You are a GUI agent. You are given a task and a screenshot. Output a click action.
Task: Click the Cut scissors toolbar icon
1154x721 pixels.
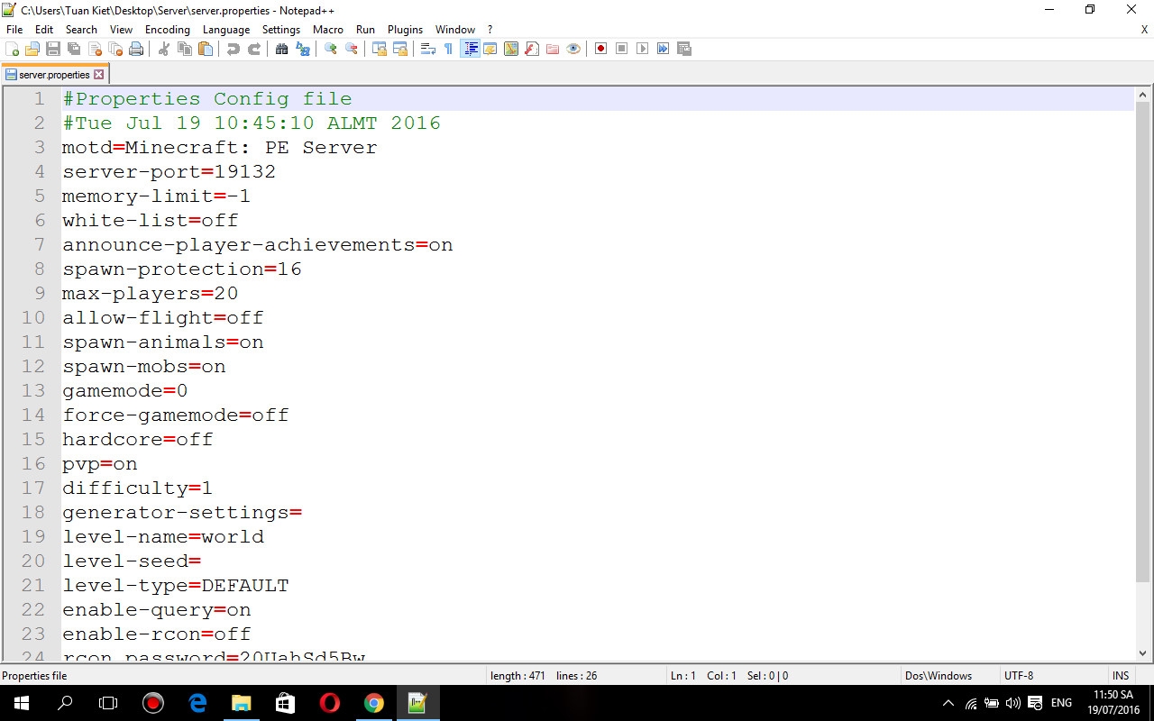[164, 49]
